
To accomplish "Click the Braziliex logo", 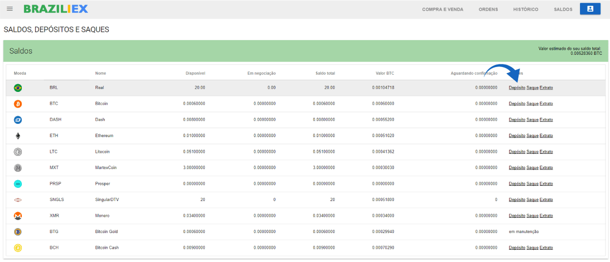I will (x=56, y=9).
